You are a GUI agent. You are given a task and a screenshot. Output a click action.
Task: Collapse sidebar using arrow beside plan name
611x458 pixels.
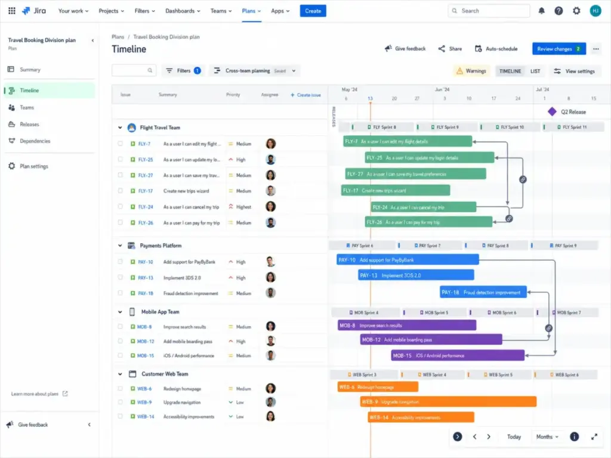point(92,40)
